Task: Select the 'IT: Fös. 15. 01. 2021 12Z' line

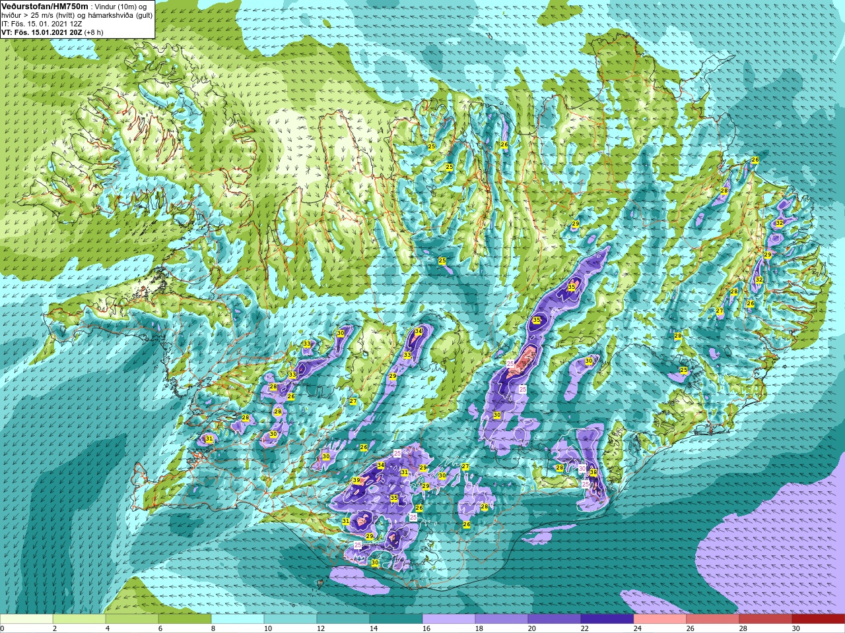Action: [42, 24]
